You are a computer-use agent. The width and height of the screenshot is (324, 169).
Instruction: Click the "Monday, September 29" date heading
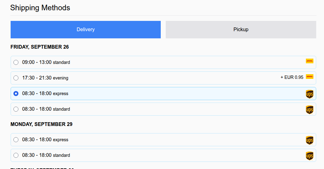42,124
